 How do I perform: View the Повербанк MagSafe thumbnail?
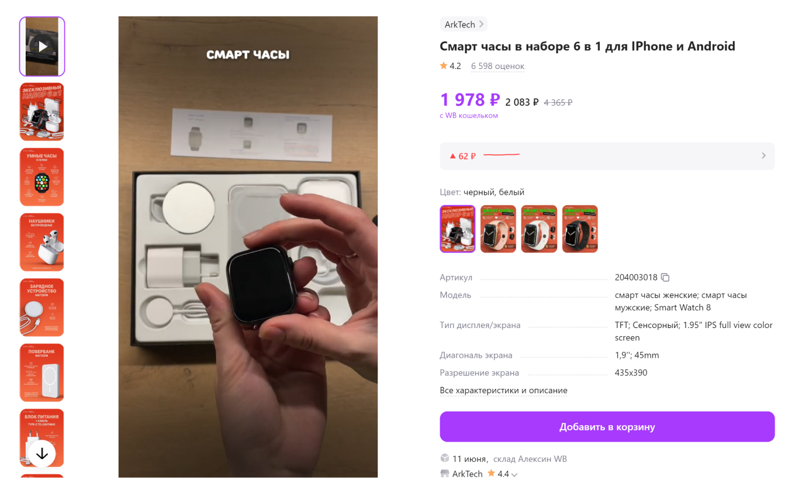pos(42,372)
